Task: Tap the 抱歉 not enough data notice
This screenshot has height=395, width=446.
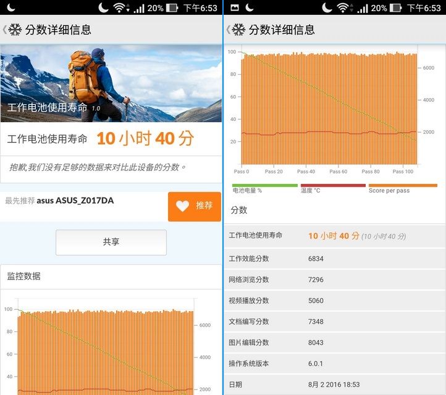Action: [x=98, y=167]
